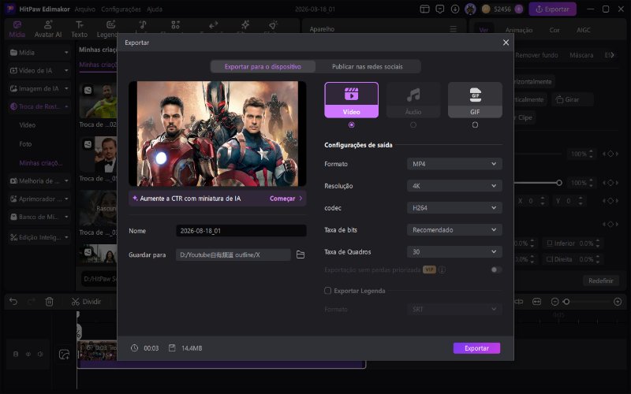Adjust the timeline zoom slider handle

click(x=566, y=302)
